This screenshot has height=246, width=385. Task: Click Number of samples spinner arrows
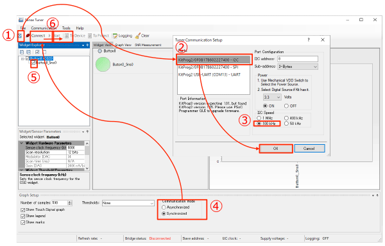pyautogui.click(x=70, y=203)
